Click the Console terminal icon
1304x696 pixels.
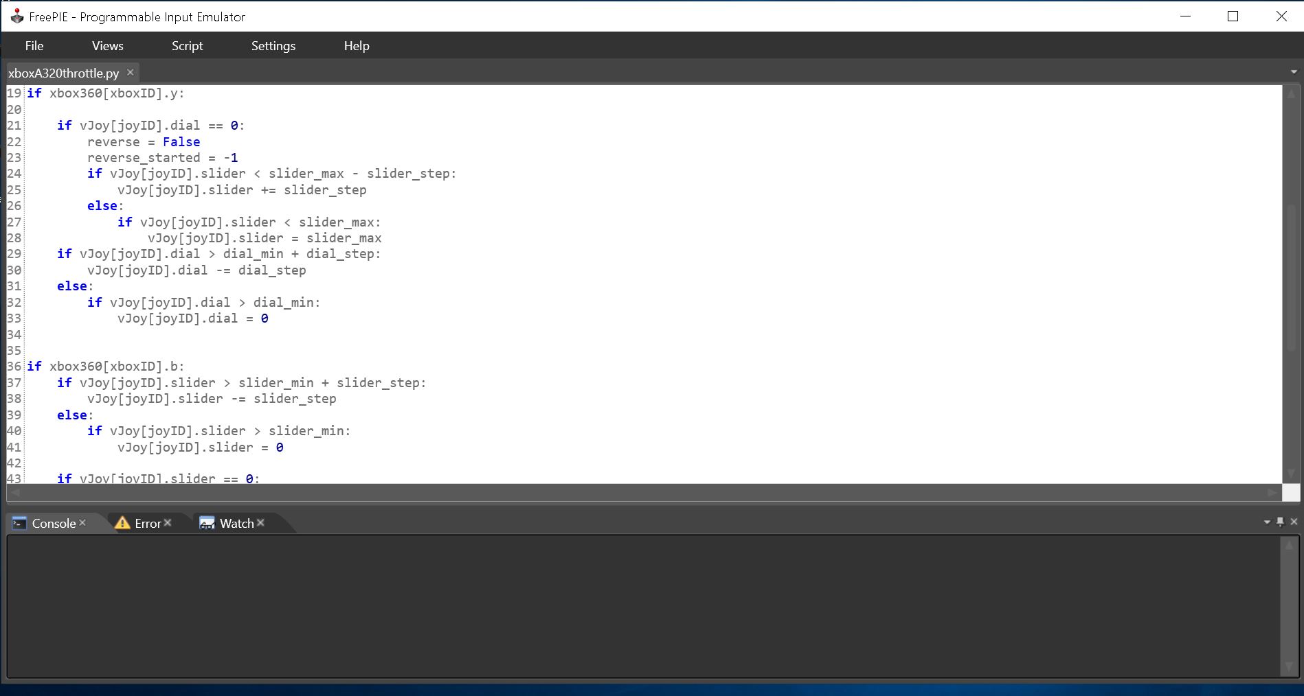click(x=19, y=523)
